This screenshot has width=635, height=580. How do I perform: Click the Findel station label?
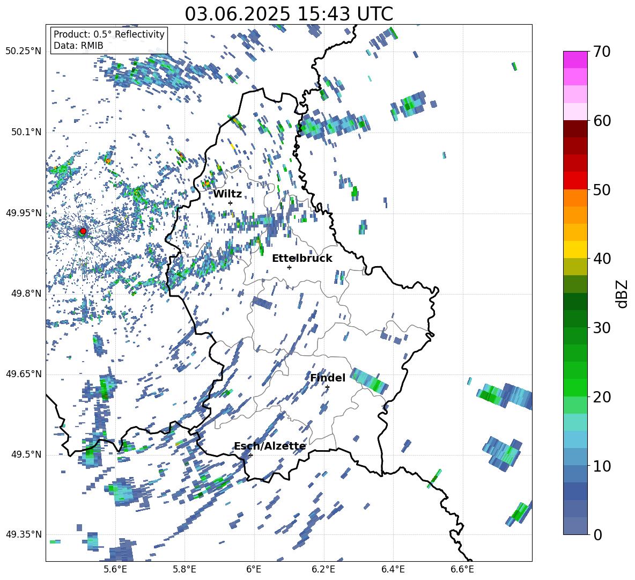coord(328,378)
